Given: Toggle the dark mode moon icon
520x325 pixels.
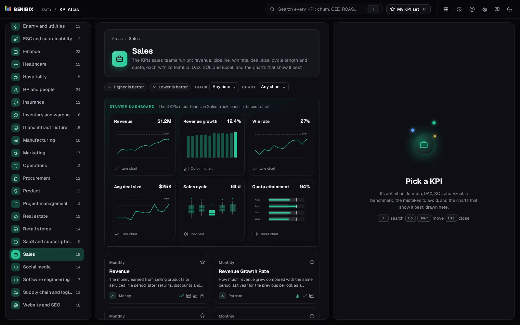Looking at the screenshot, I should pyautogui.click(x=509, y=9).
